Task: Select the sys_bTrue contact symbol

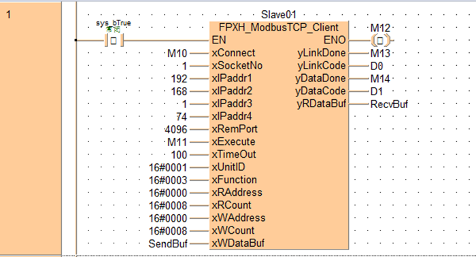Action: 114,40
